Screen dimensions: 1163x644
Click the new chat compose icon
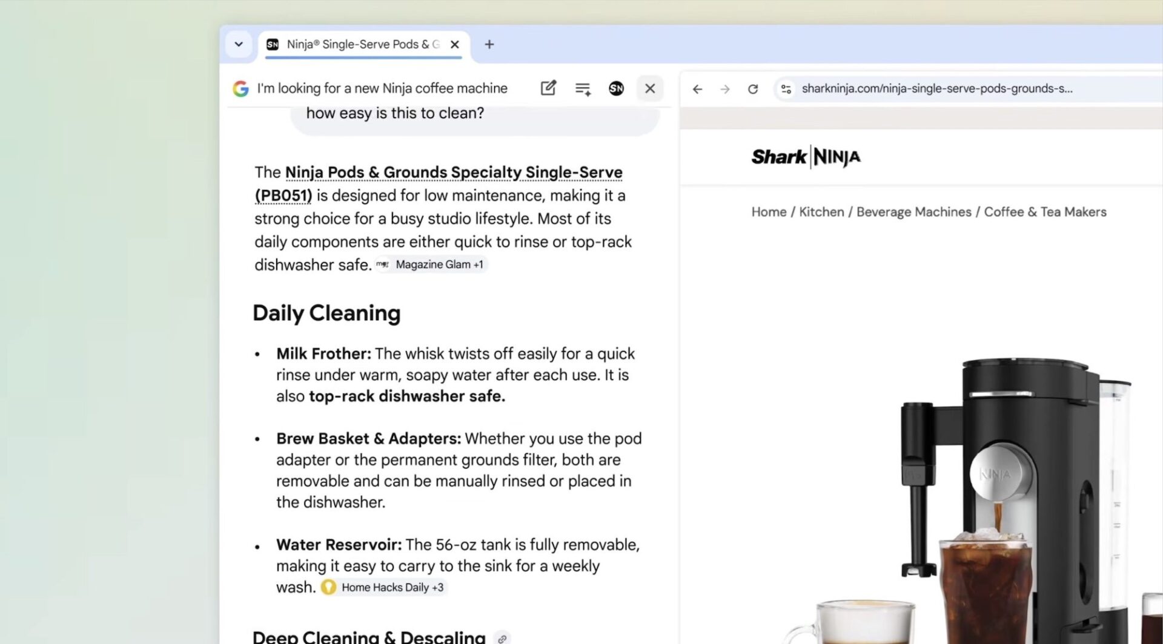[x=548, y=88]
